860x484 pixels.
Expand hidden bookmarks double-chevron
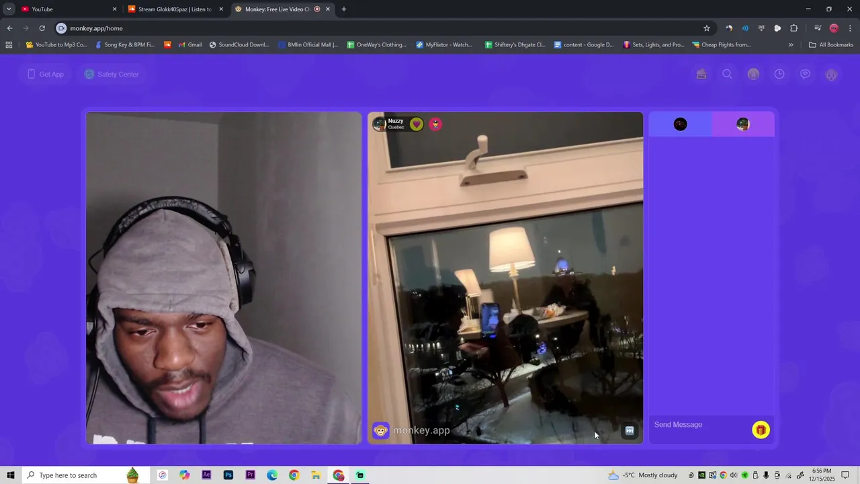(x=791, y=45)
